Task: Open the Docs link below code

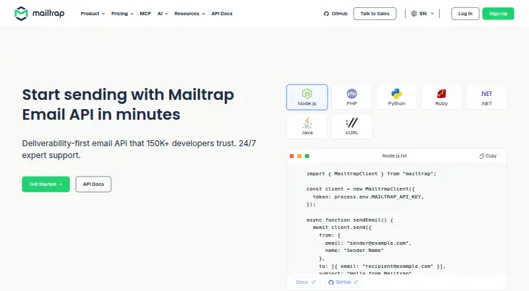Action: tap(305, 282)
